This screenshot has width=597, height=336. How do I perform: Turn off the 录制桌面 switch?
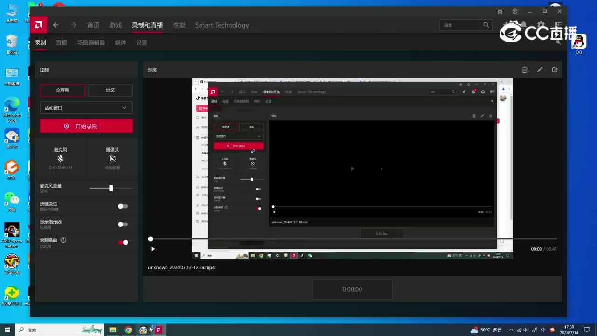click(x=123, y=242)
